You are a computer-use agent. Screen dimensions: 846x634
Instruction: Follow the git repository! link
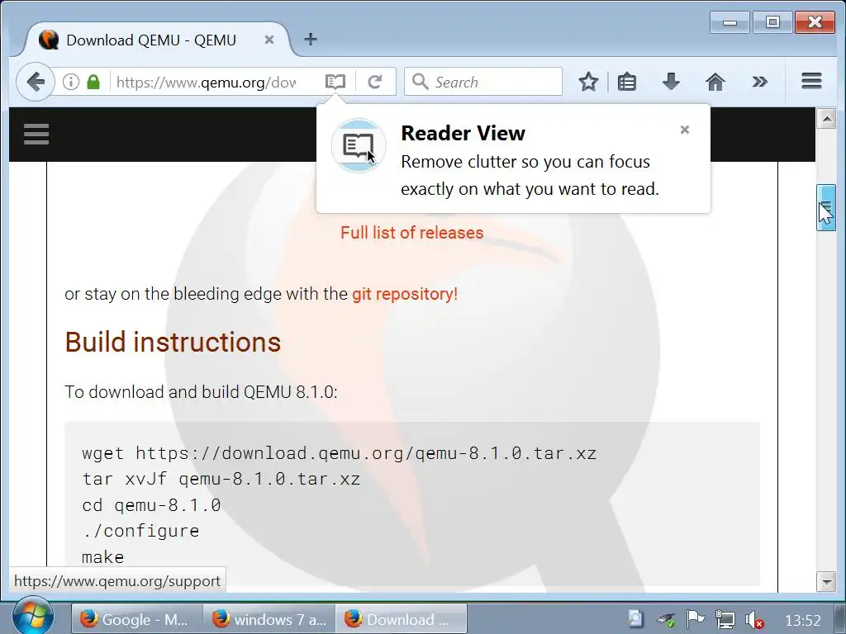coord(405,294)
